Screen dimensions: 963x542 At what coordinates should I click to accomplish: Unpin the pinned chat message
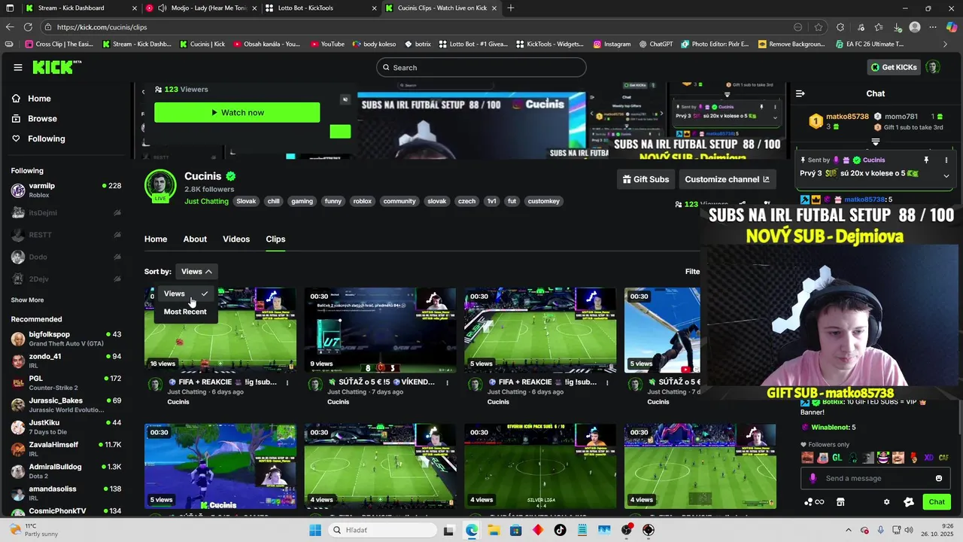click(926, 160)
